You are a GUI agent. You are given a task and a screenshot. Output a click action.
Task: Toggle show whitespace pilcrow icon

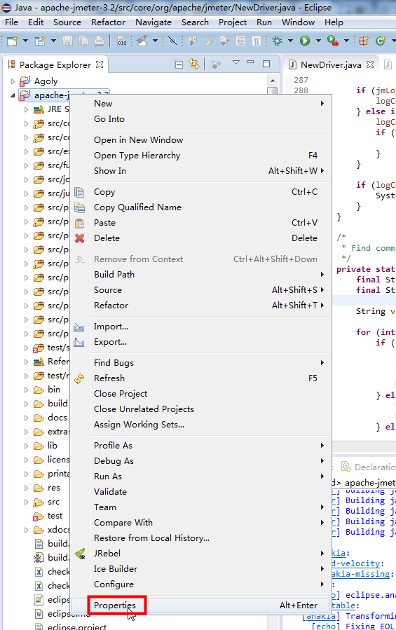click(256, 41)
